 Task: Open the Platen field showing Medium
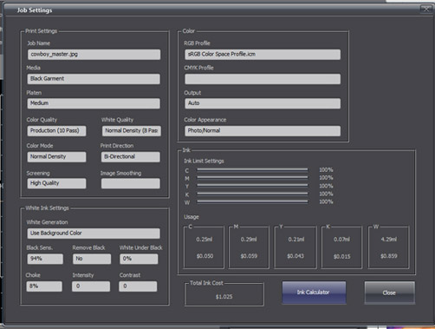tap(94, 103)
